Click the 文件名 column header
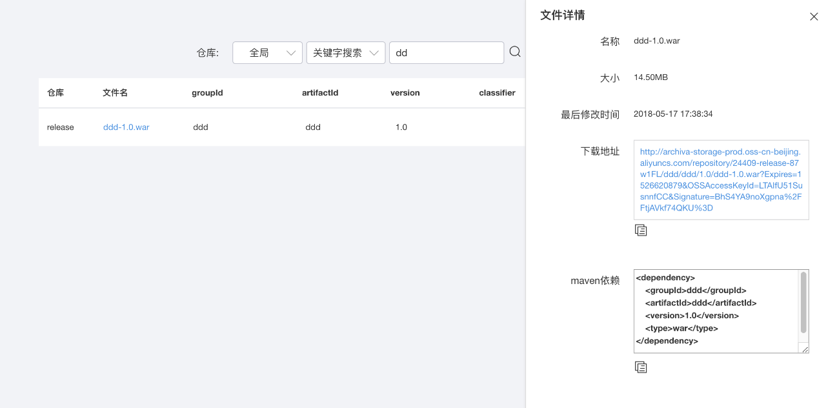This screenshot has width=826, height=408. (116, 93)
